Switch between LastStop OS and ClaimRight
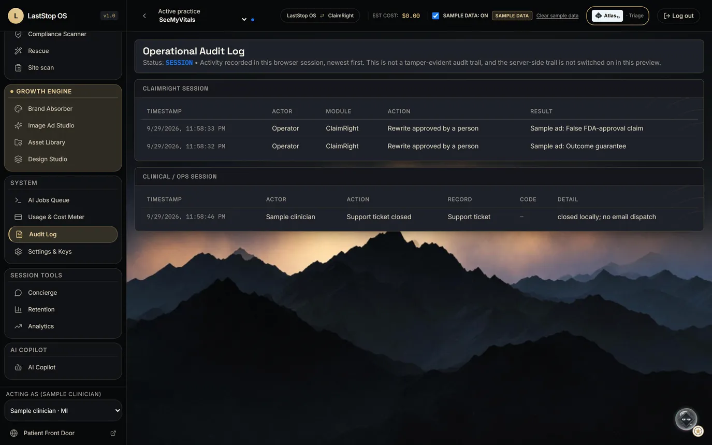 tap(320, 16)
